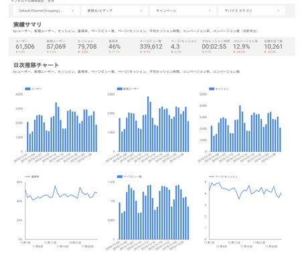Image resolution: width=308 pixels, height=254 pixels.
Task: Click the 新規ユーザー scorecard value 57,069
Action: point(56,47)
